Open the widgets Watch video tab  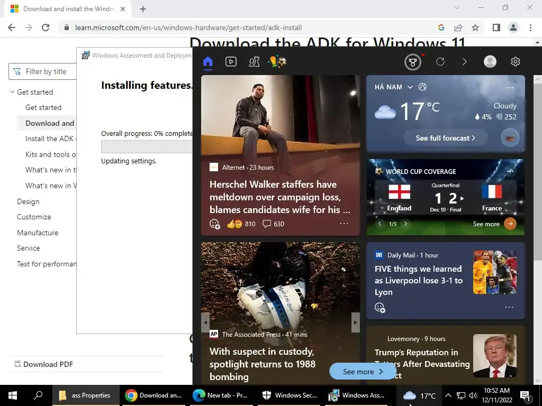[x=231, y=62]
